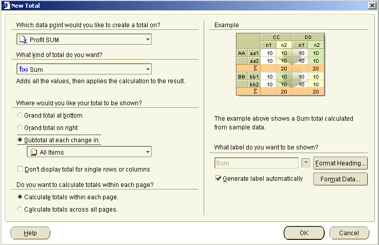This screenshot has width=379, height=245.
Task: Open the Profit SUM data point dropdown
Action: 148,40
